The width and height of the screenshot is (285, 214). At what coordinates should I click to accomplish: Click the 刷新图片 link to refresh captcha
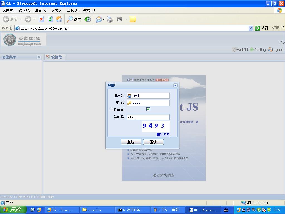pos(163,135)
